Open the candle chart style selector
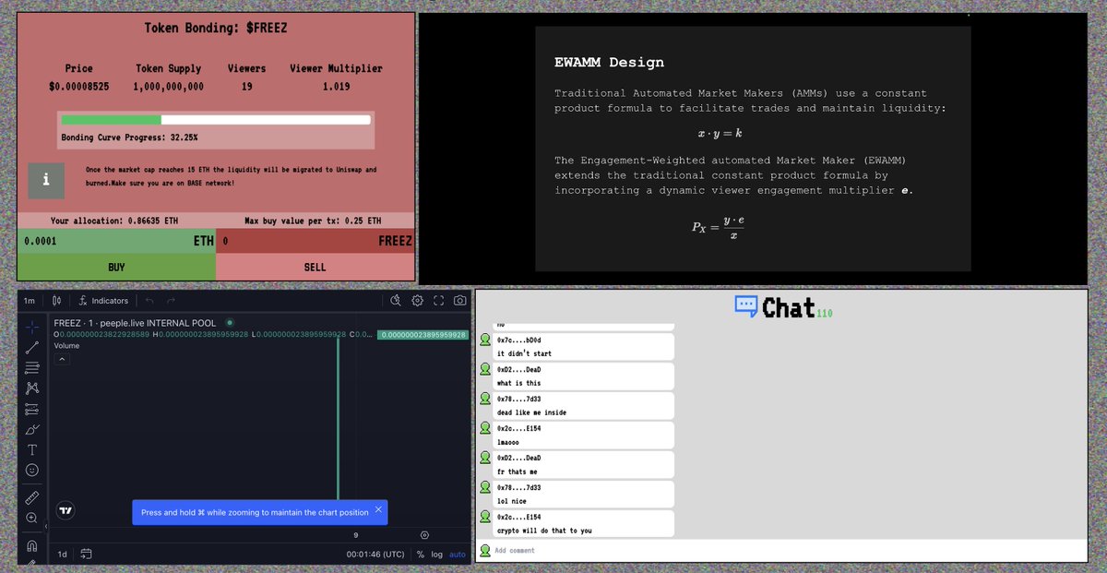 [56, 301]
